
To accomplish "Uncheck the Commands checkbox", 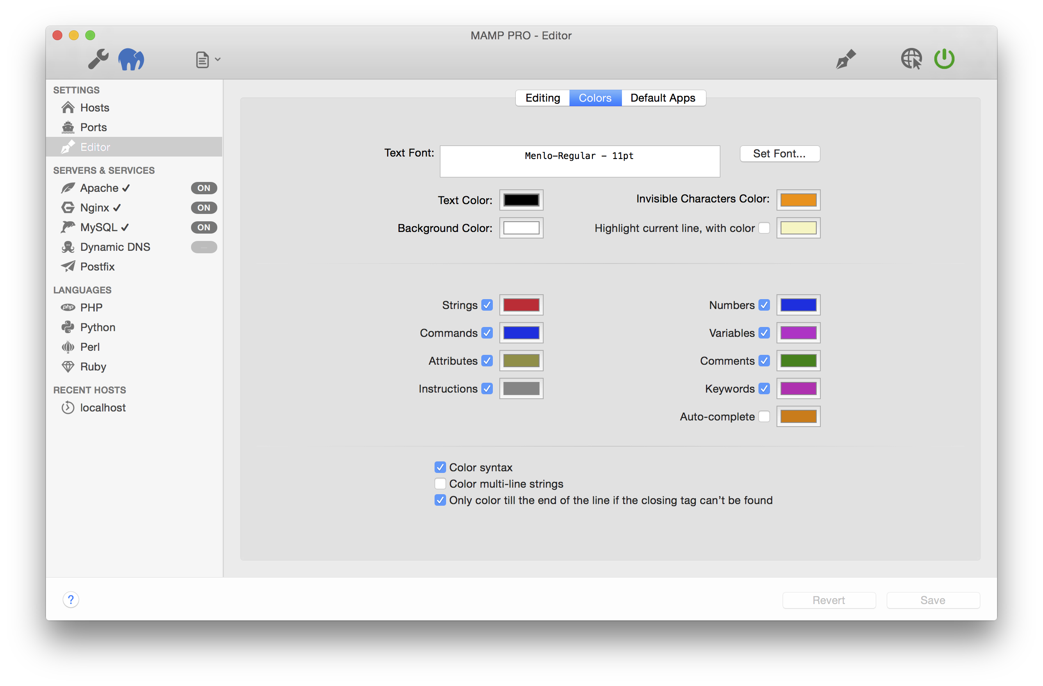I will click(487, 333).
